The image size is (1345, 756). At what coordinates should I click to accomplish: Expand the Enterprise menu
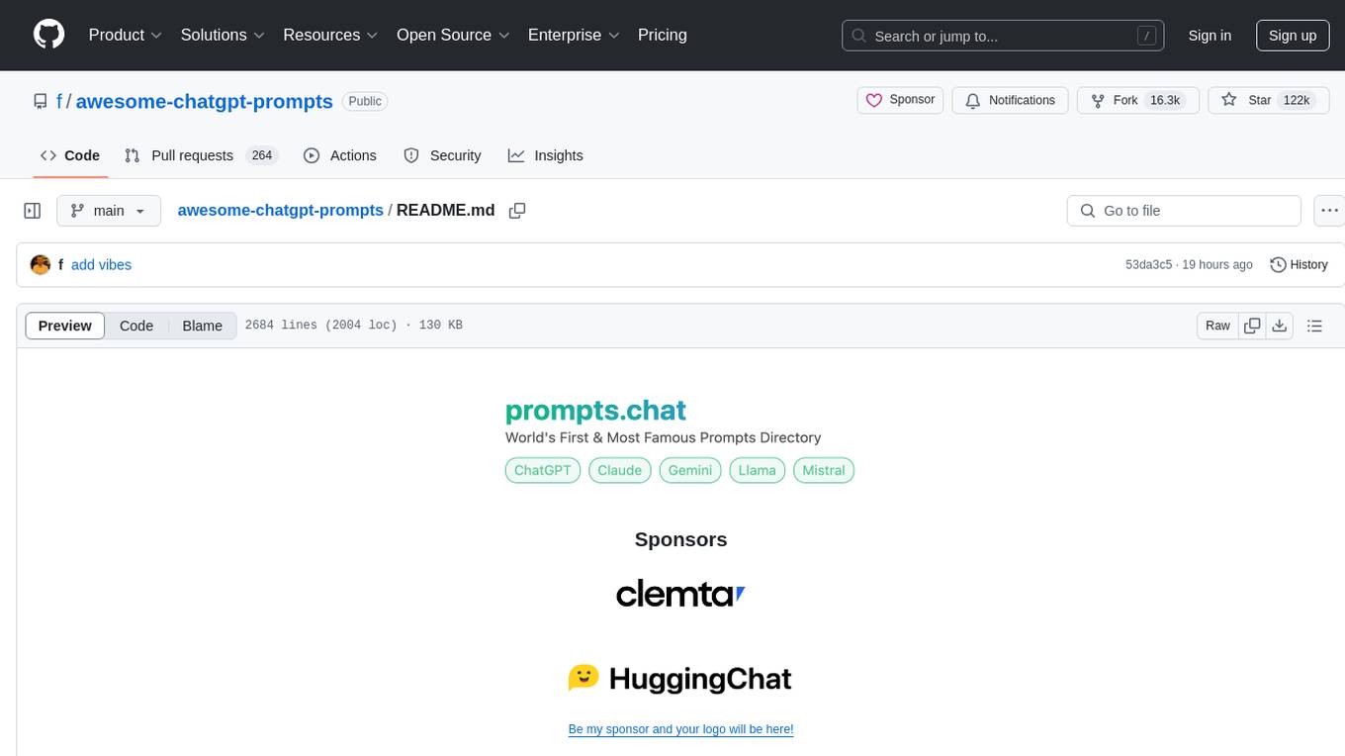(574, 35)
